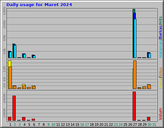Click the green "Hits" legend label

[x=160, y=20]
